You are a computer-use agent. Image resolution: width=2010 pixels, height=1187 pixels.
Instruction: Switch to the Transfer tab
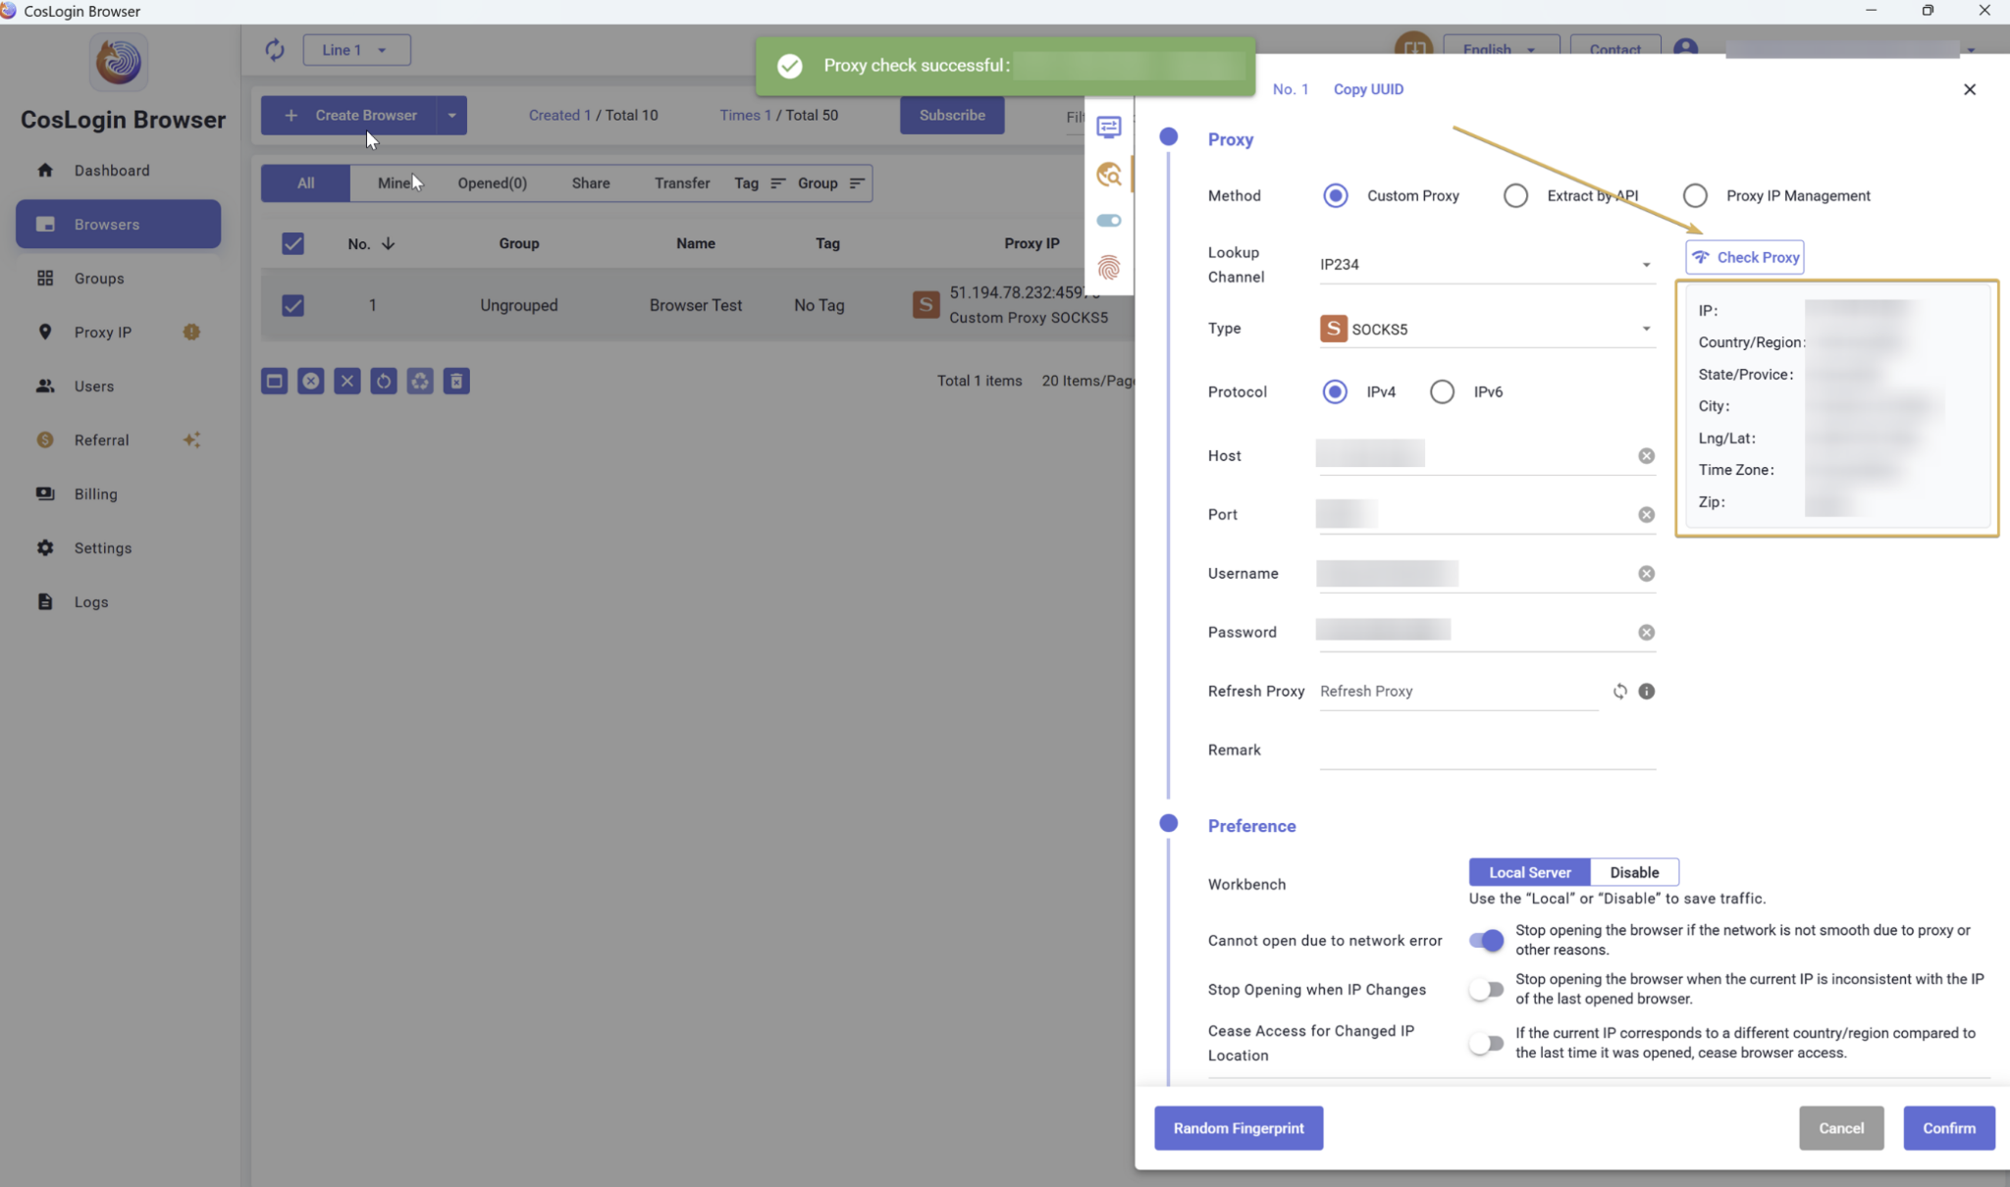point(682,183)
